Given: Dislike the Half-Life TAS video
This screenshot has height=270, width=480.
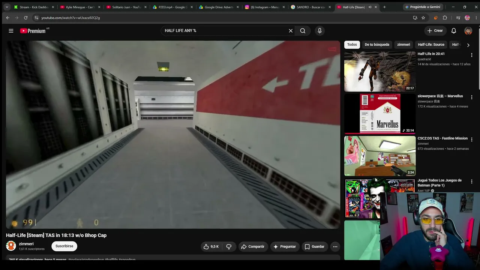Looking at the screenshot, I should coord(229,246).
